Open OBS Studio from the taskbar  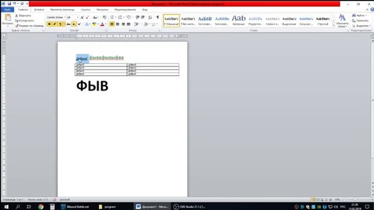click(x=189, y=206)
